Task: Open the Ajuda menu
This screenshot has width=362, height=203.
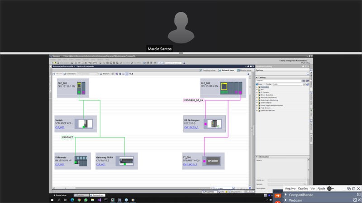Action: point(321,189)
